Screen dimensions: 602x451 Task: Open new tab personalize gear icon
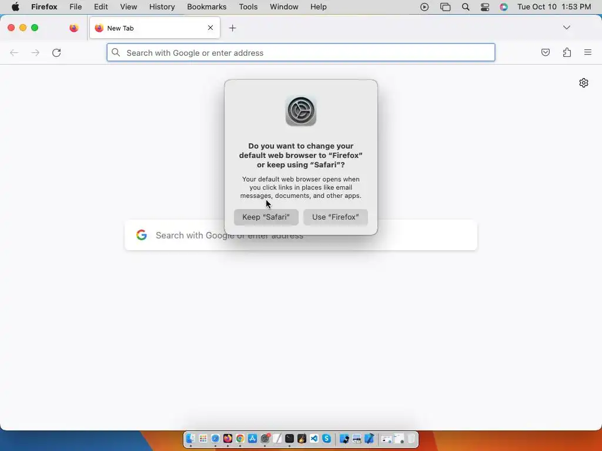coord(584,83)
